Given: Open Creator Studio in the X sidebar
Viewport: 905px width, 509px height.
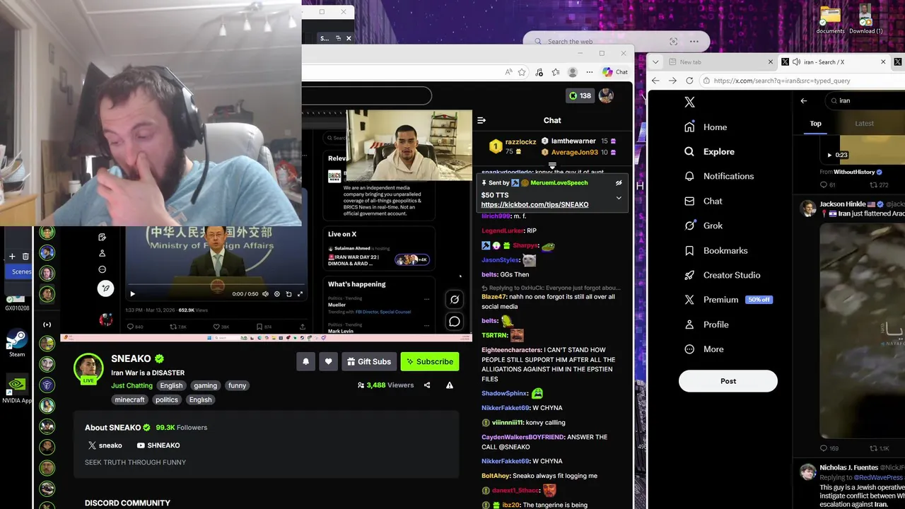Looking at the screenshot, I should pyautogui.click(x=722, y=275).
